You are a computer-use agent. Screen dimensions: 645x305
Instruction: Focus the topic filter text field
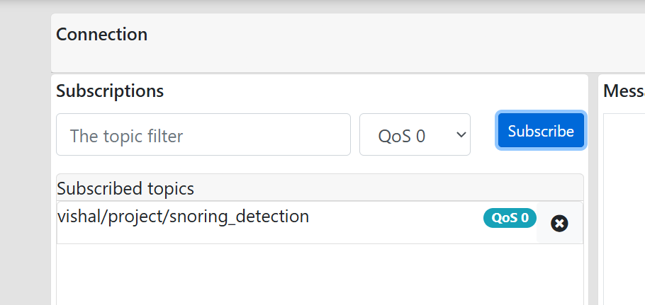pos(203,134)
